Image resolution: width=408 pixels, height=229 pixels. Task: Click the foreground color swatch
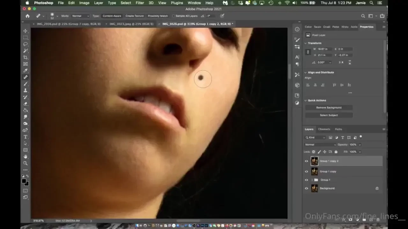click(x=24, y=181)
